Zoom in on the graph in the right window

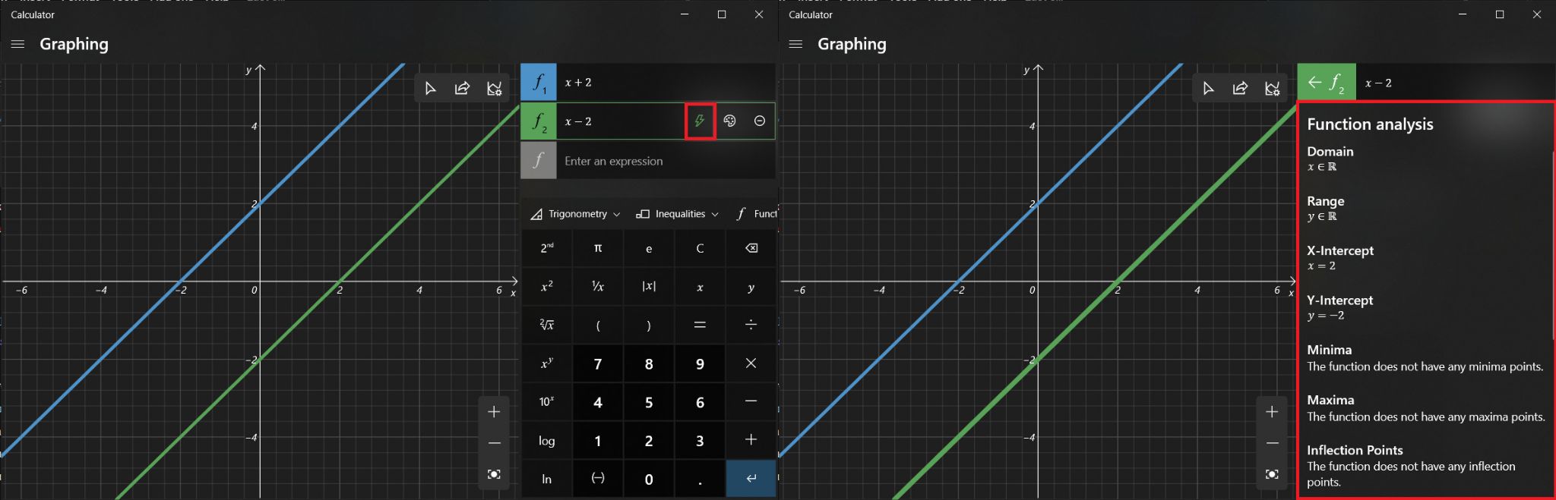[x=1272, y=412]
